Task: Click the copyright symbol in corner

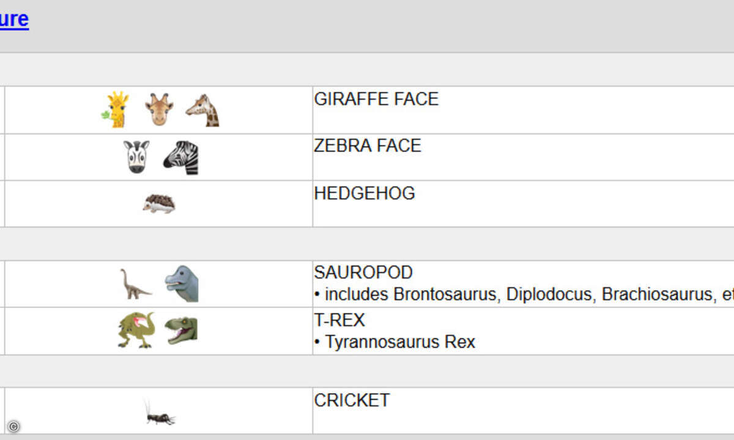Action: coord(13,427)
